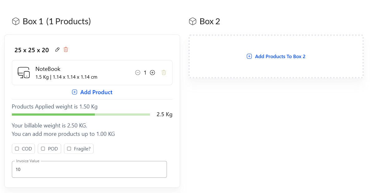Click the Box 1 (1 Products) heading
The image size is (385, 193).
point(57,21)
